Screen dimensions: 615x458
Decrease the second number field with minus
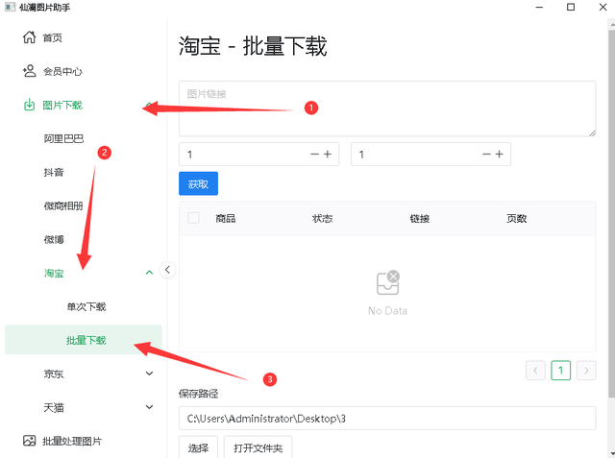click(x=486, y=155)
